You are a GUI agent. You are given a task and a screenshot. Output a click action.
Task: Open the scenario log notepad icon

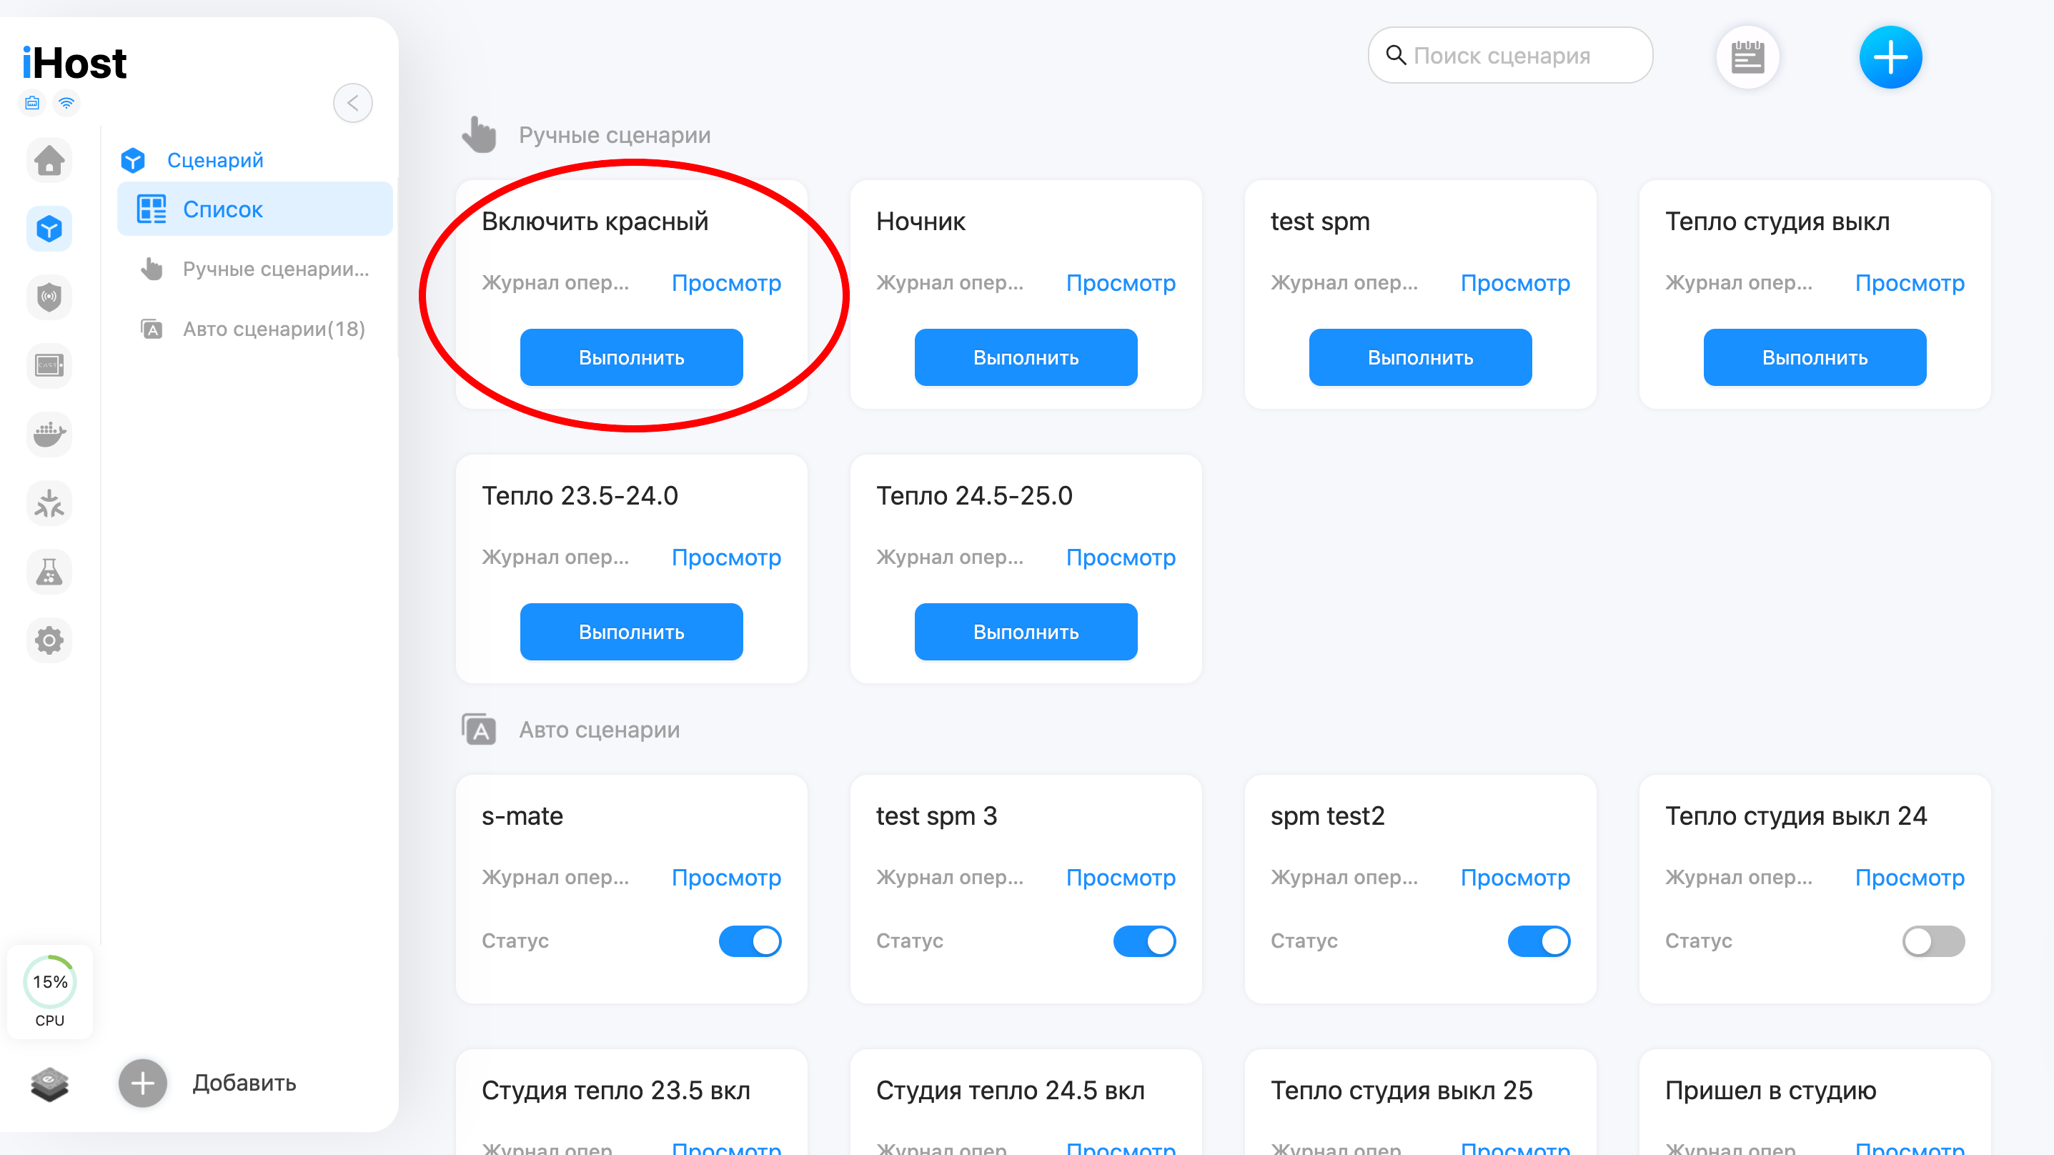click(1748, 57)
